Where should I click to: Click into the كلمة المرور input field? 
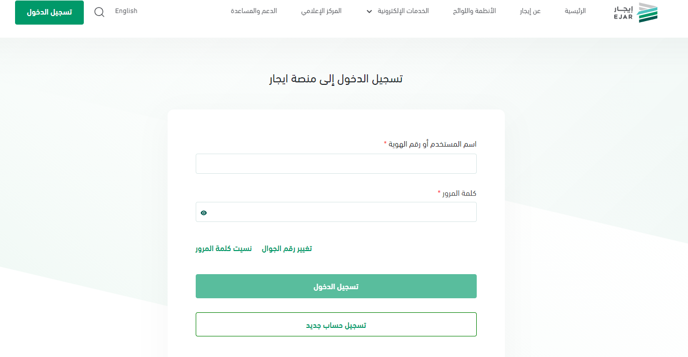click(341, 212)
